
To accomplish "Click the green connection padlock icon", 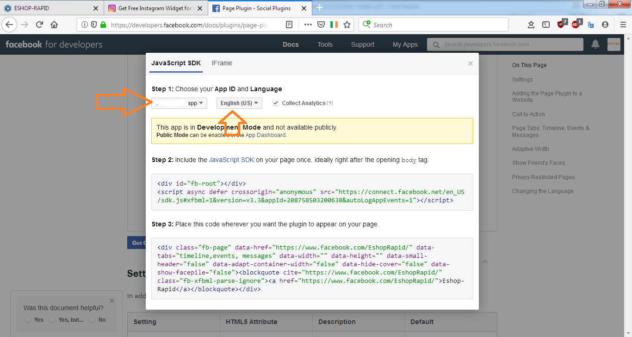I will coord(103,25).
